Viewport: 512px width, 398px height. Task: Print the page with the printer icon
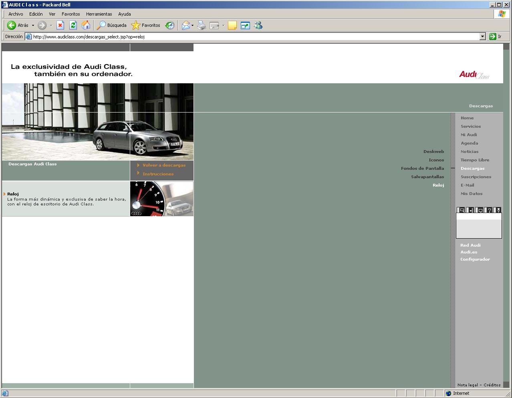[202, 25]
